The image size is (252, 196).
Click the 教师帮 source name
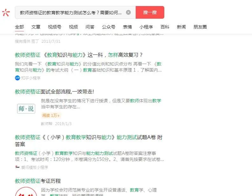point(47,123)
